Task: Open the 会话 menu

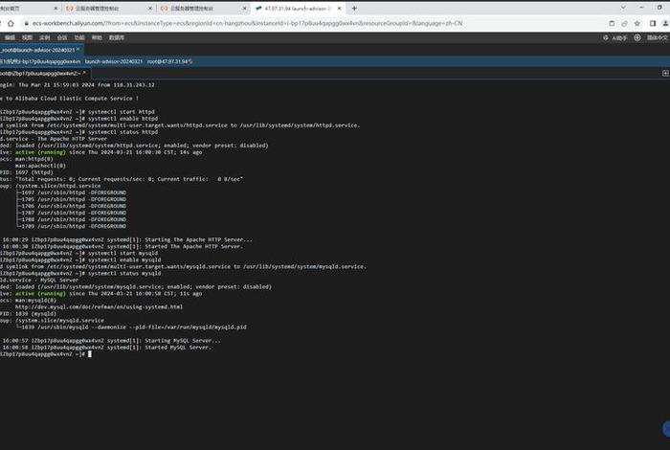Action: point(62,37)
